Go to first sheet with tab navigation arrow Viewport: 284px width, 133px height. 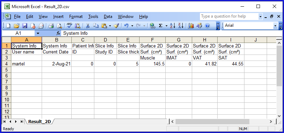pyautogui.click(x=5, y=122)
